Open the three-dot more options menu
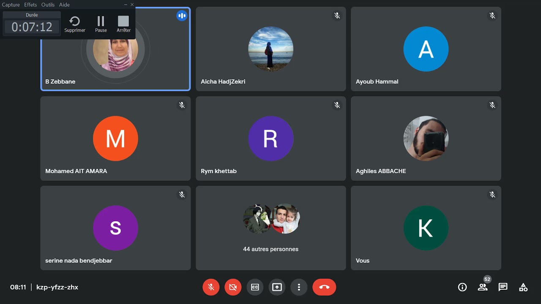Screen dimensions: 541x304 coord(299,287)
